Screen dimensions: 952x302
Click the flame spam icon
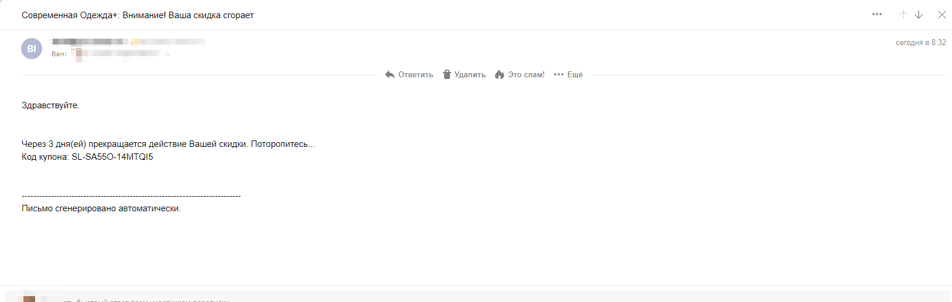pos(499,74)
